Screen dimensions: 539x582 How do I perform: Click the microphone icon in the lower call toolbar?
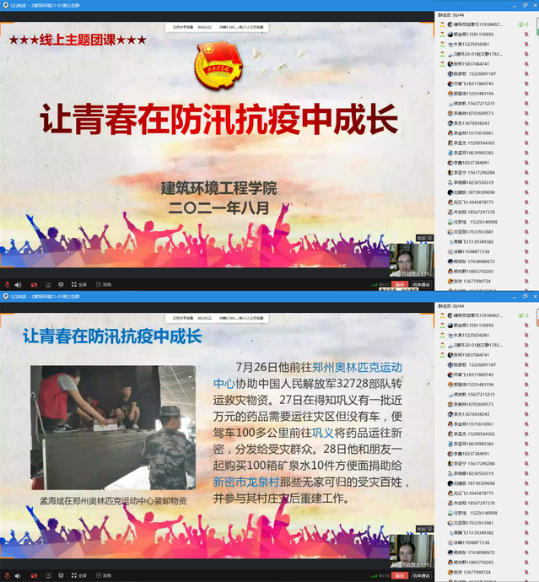pos(8,576)
